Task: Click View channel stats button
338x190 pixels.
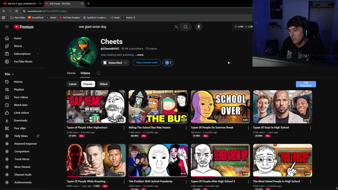Action: [147, 63]
